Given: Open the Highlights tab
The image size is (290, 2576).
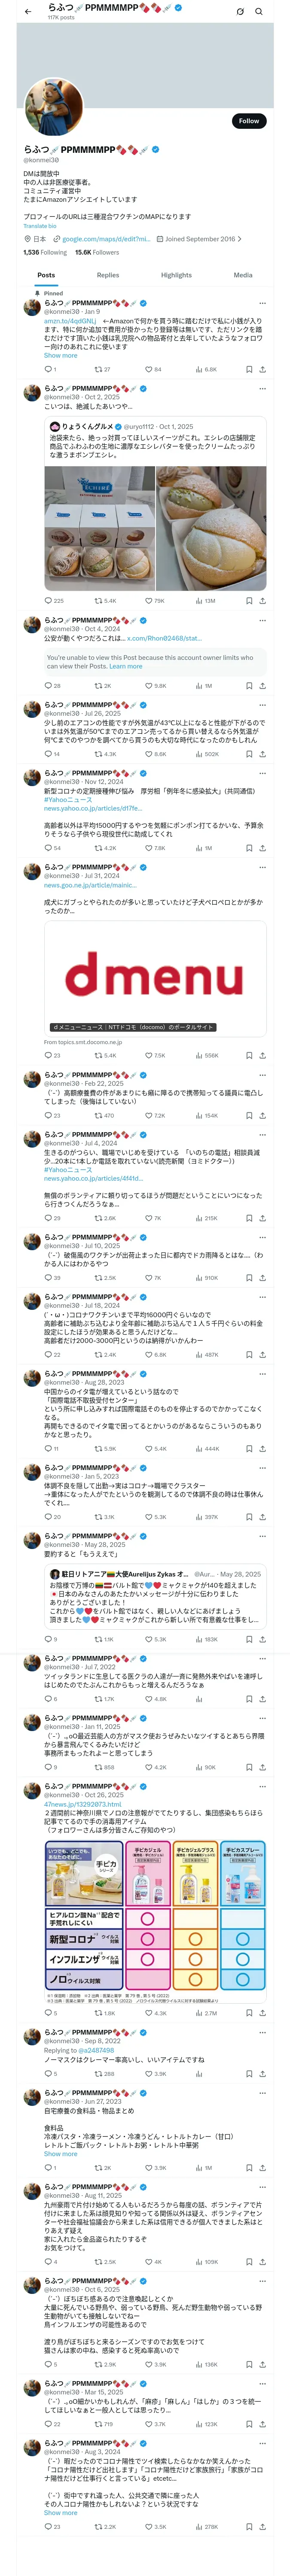Looking at the screenshot, I should pos(176,275).
